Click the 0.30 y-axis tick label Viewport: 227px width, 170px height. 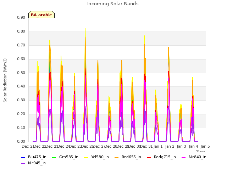(x=21, y=100)
